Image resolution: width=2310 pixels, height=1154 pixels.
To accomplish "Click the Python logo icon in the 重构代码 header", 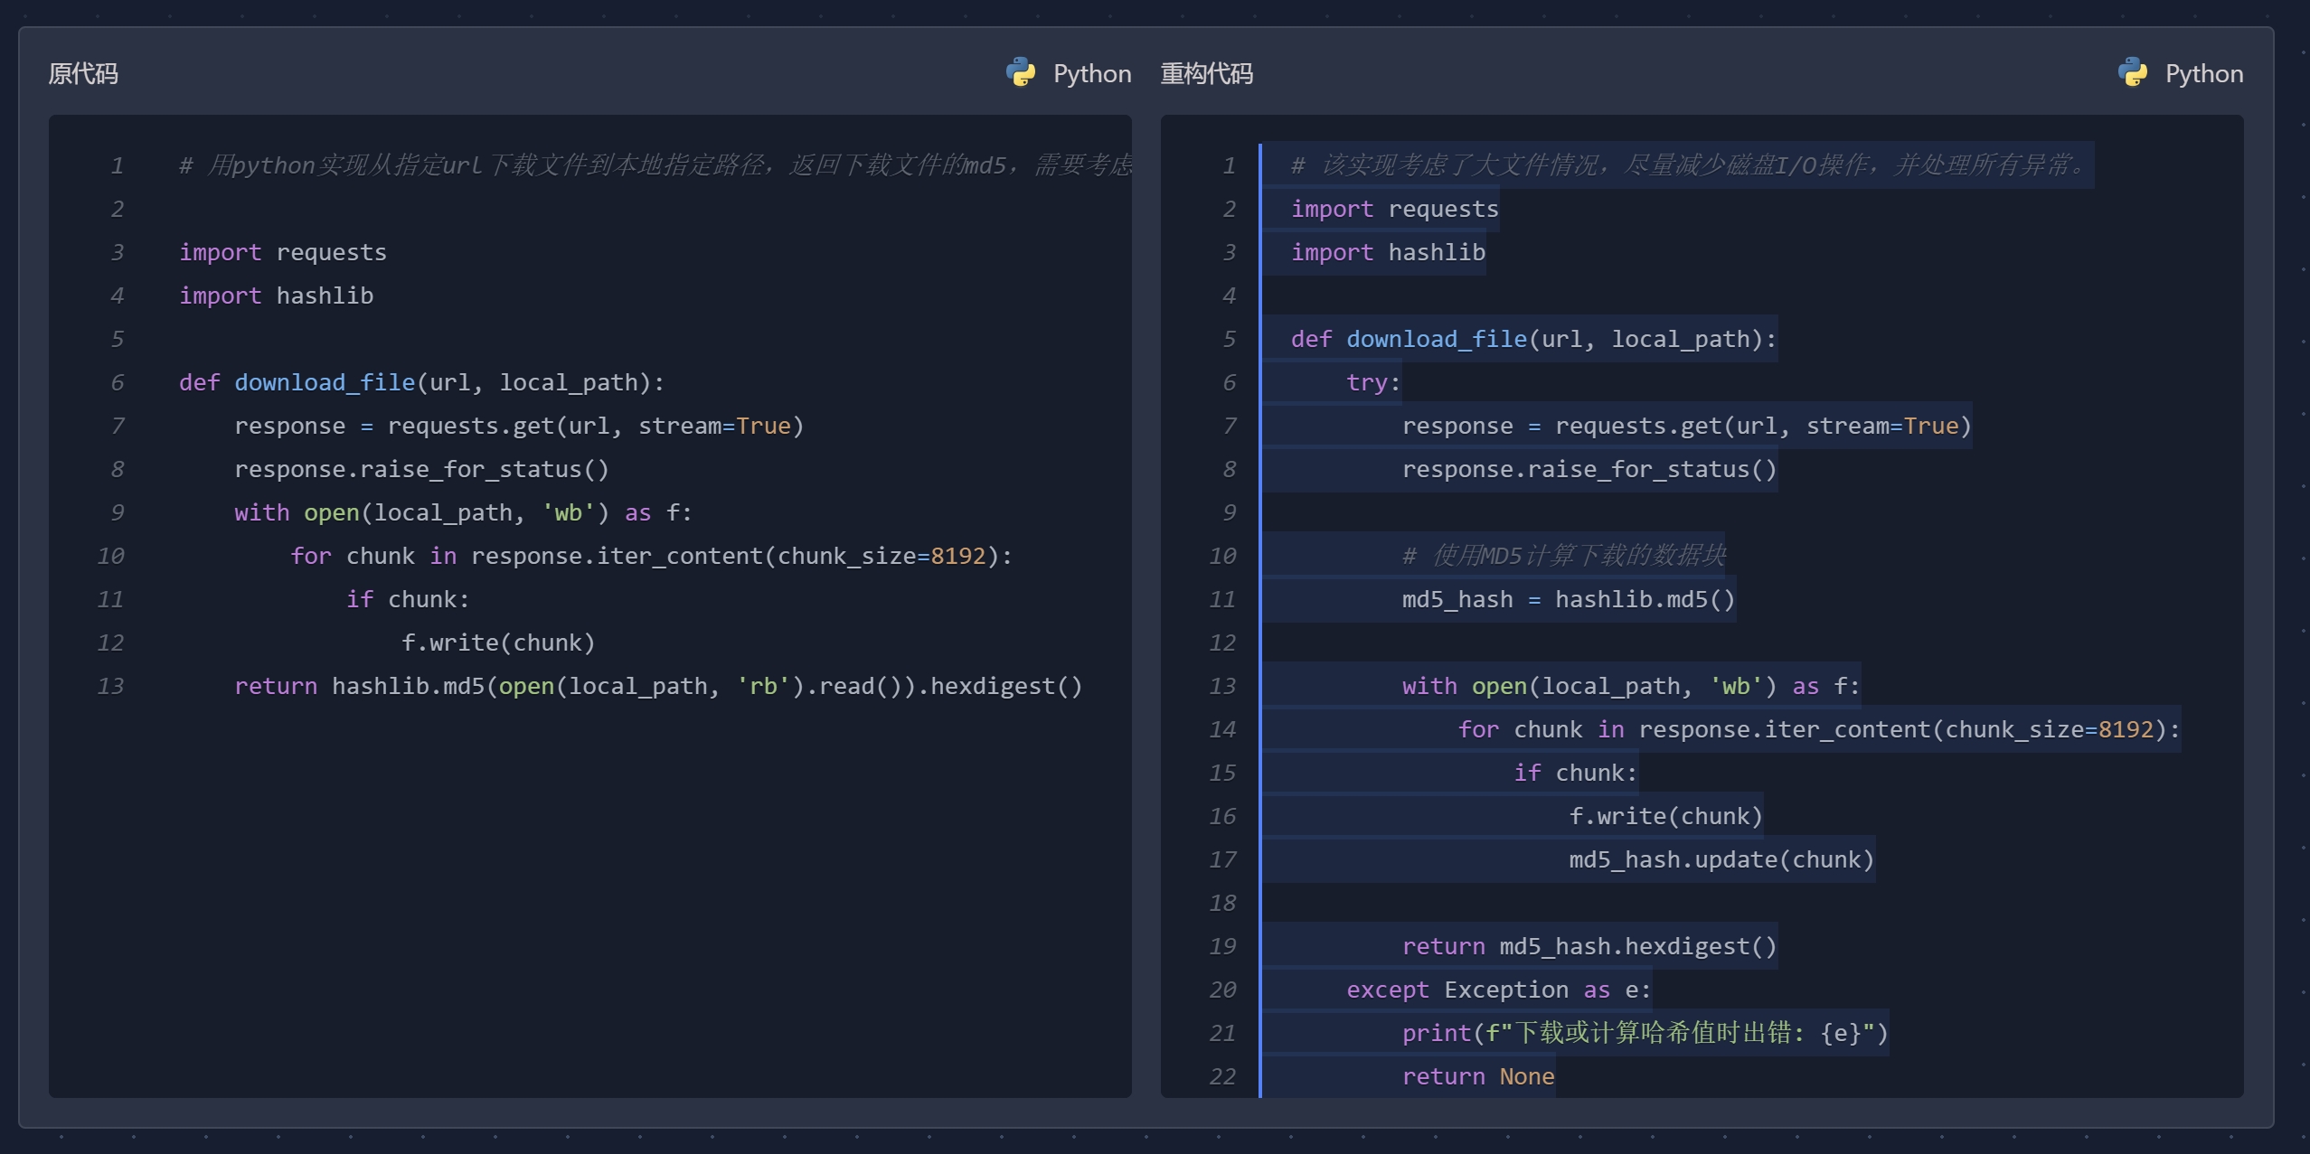I will (x=2133, y=72).
